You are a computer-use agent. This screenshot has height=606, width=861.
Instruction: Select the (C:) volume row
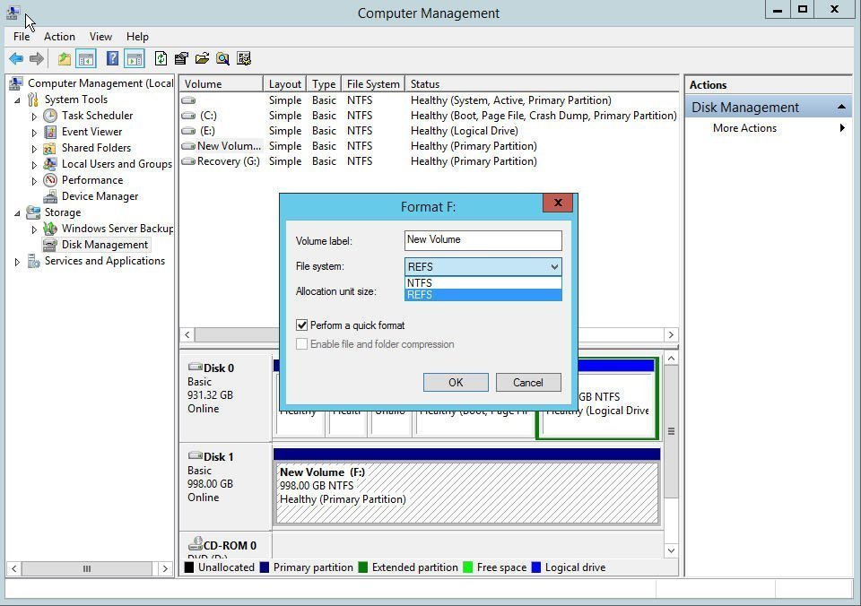pos(429,116)
